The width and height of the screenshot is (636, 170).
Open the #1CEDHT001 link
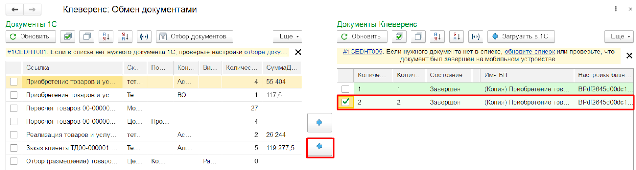pyautogui.click(x=27, y=52)
